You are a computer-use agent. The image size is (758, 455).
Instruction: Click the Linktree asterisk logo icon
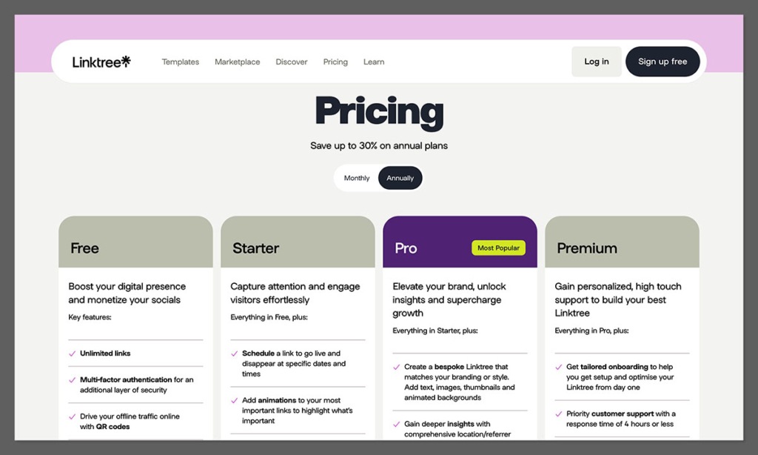[124, 60]
